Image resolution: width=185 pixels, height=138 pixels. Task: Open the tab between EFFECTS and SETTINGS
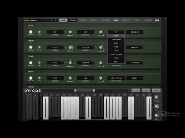click(x=137, y=20)
